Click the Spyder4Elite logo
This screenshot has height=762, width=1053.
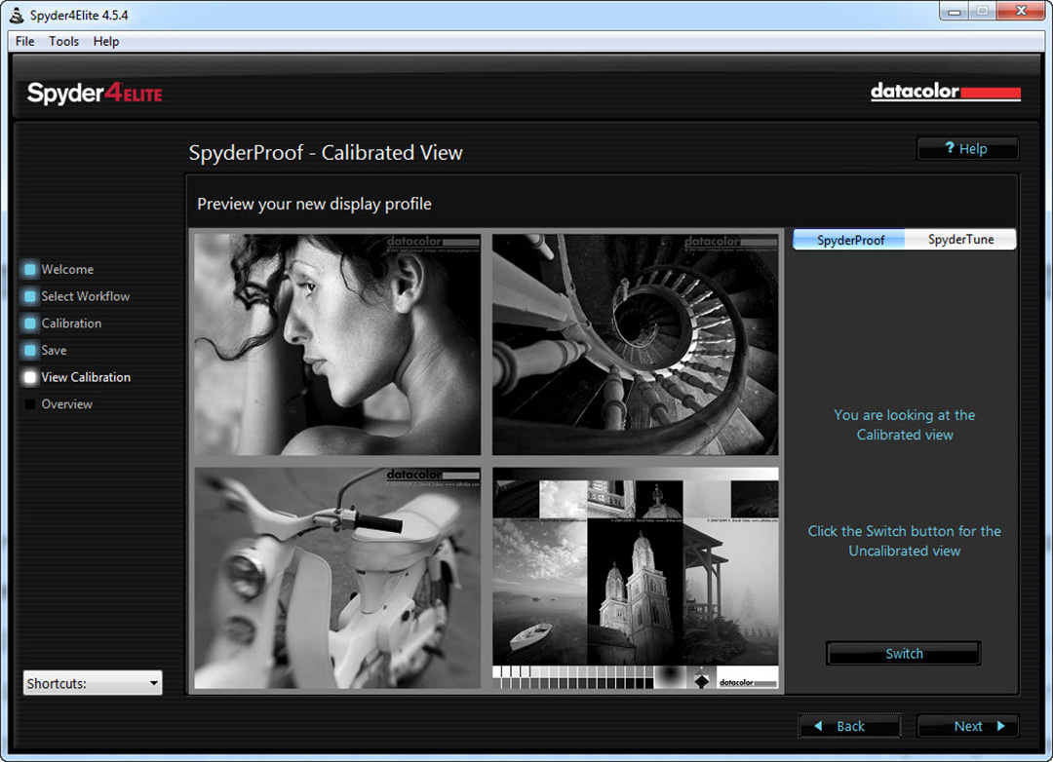coord(95,94)
